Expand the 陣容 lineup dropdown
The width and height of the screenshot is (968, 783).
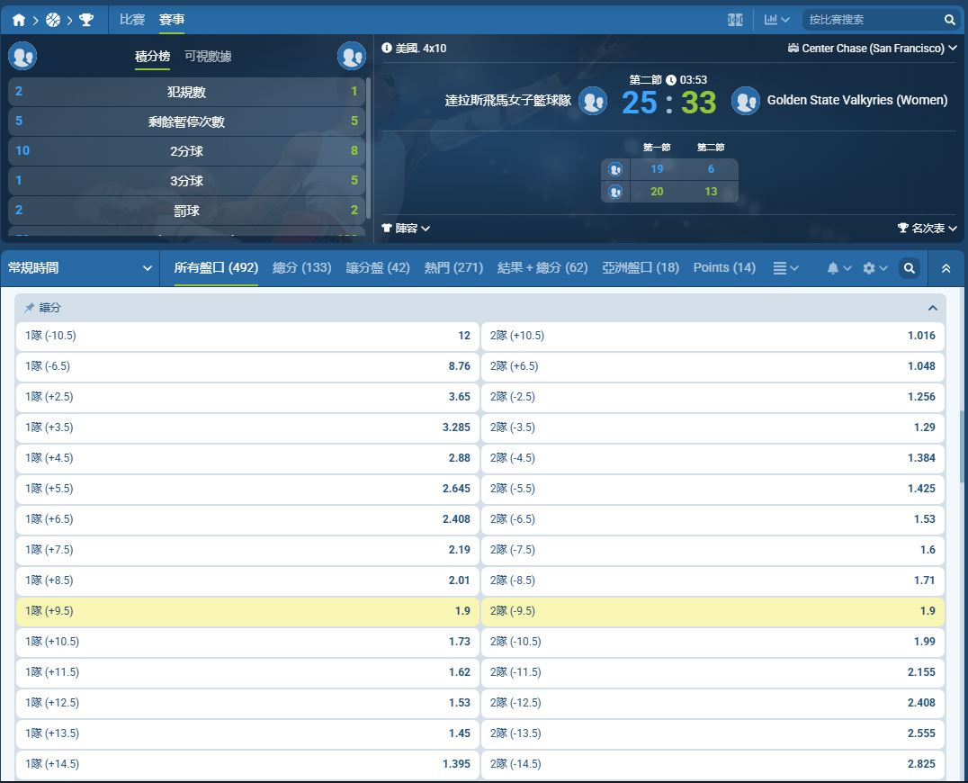pyautogui.click(x=406, y=229)
